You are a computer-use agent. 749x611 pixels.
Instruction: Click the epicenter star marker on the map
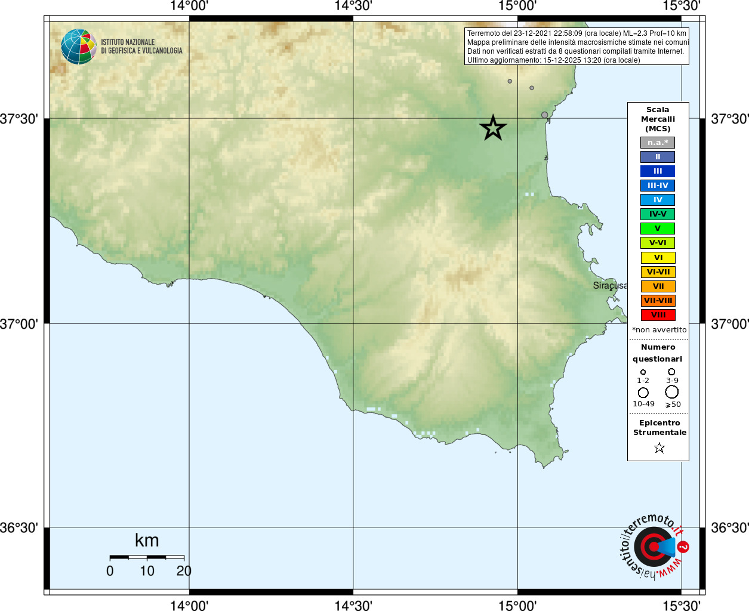tap(493, 128)
